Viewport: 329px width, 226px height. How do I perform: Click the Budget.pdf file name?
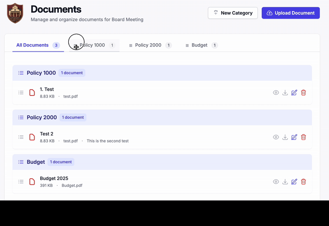point(72,186)
